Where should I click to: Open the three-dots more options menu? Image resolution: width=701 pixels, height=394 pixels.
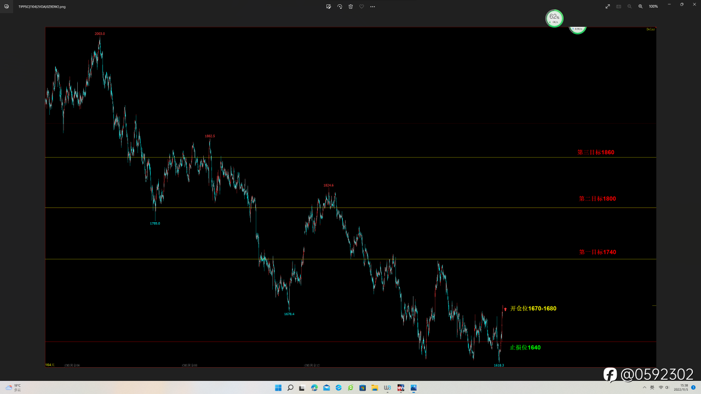(372, 7)
